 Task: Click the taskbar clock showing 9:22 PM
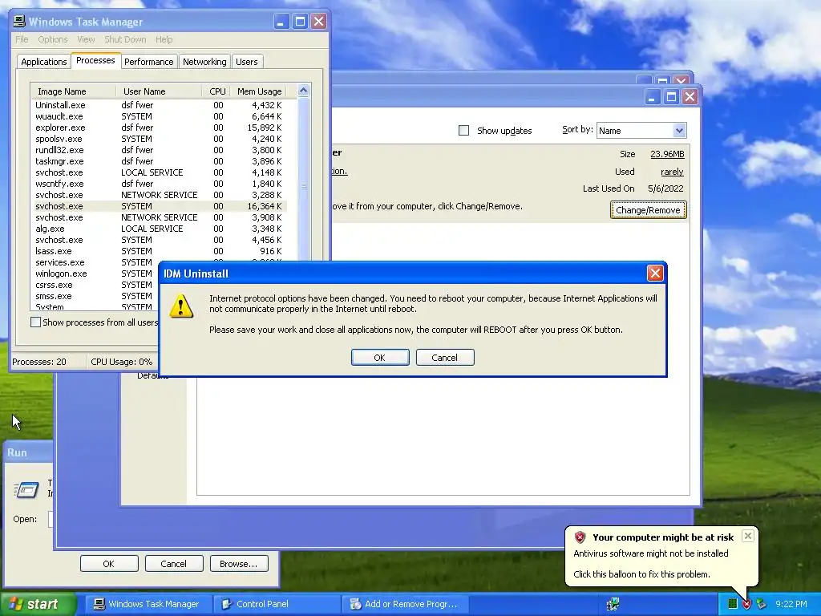click(x=791, y=604)
